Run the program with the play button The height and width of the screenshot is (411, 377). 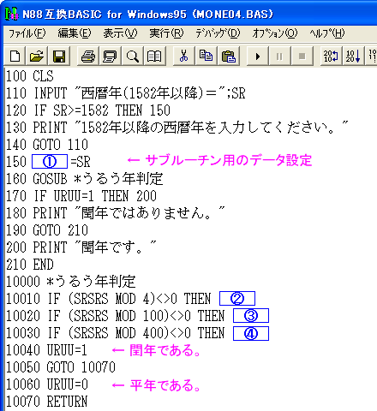tap(257, 57)
